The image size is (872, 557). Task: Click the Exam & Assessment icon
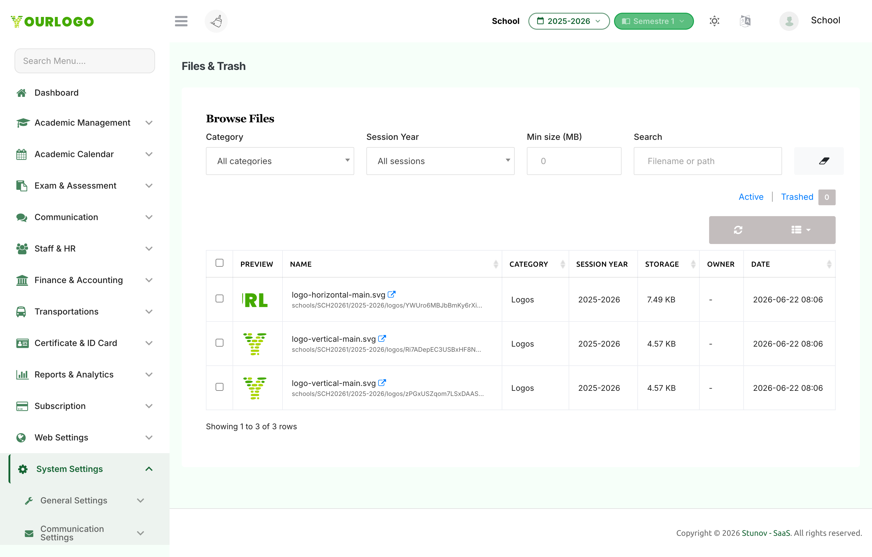click(22, 186)
